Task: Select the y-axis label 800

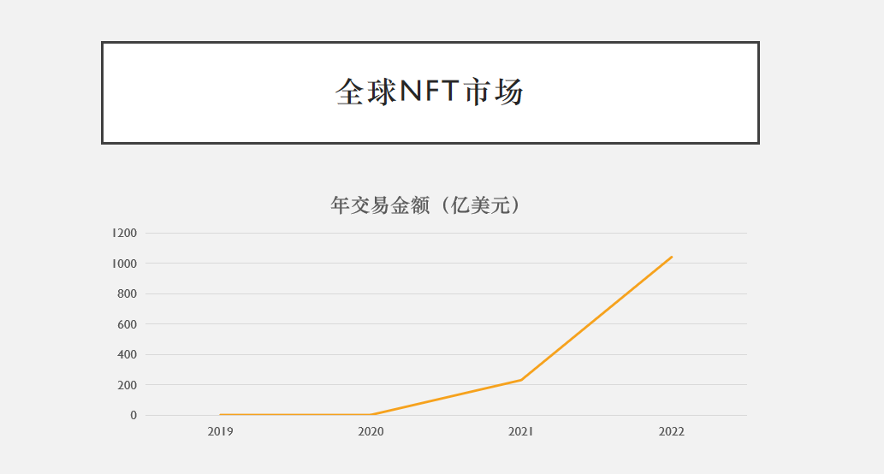Action: pos(127,293)
